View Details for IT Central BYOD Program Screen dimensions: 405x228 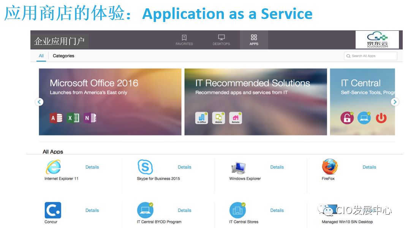[x=184, y=211]
